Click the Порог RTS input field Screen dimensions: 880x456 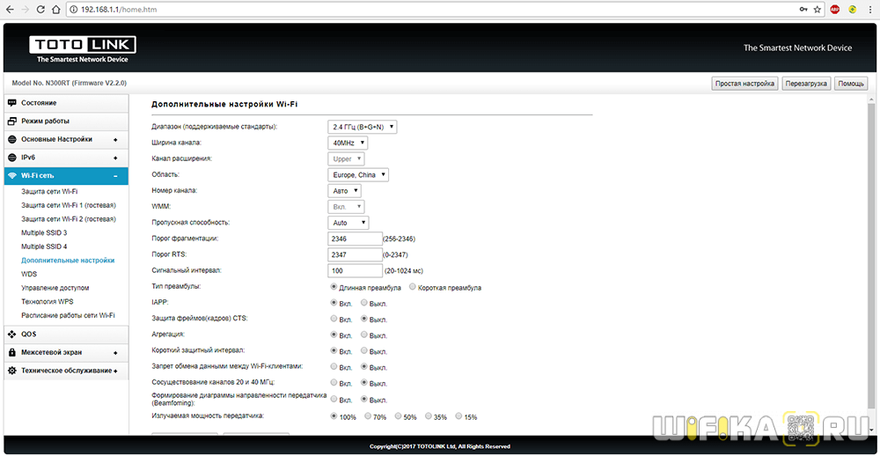(x=355, y=254)
